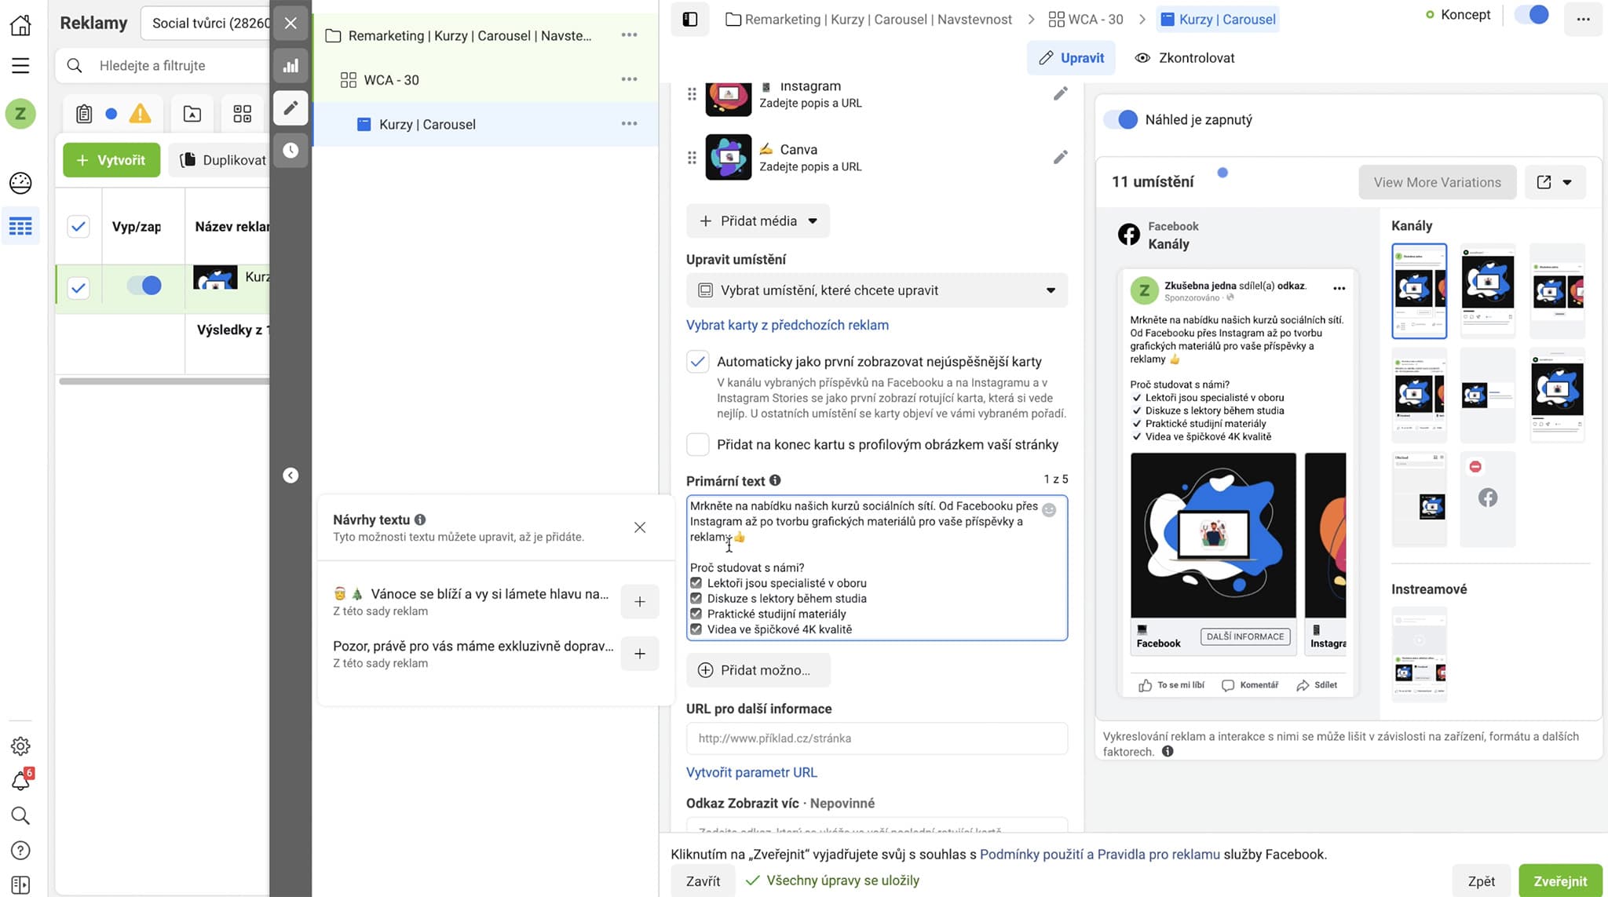
Task: Open Vybrat karty z předchozích reklam link
Action: click(x=788, y=325)
